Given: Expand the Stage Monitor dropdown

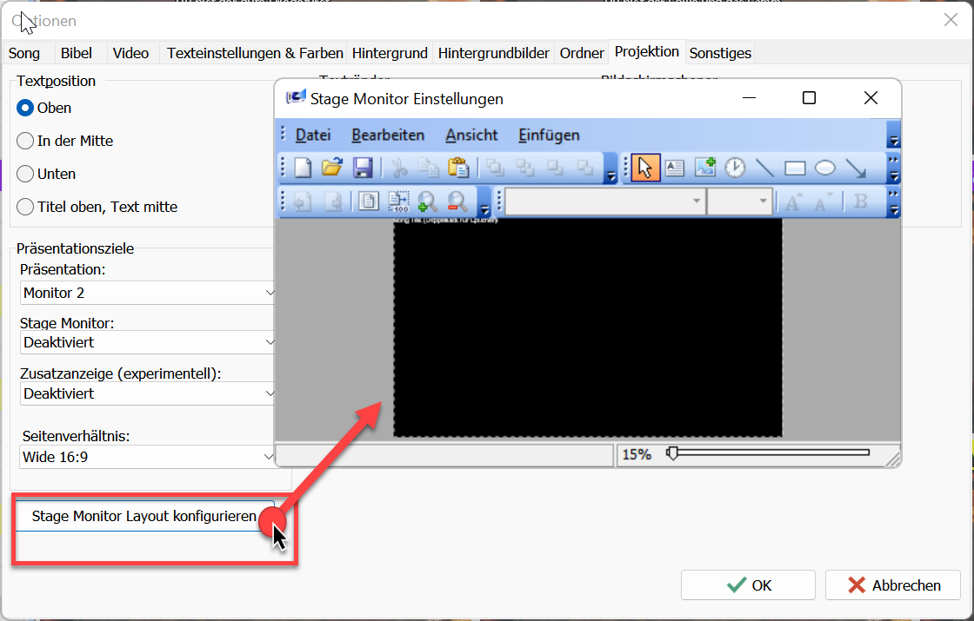Looking at the screenshot, I should coord(147,342).
